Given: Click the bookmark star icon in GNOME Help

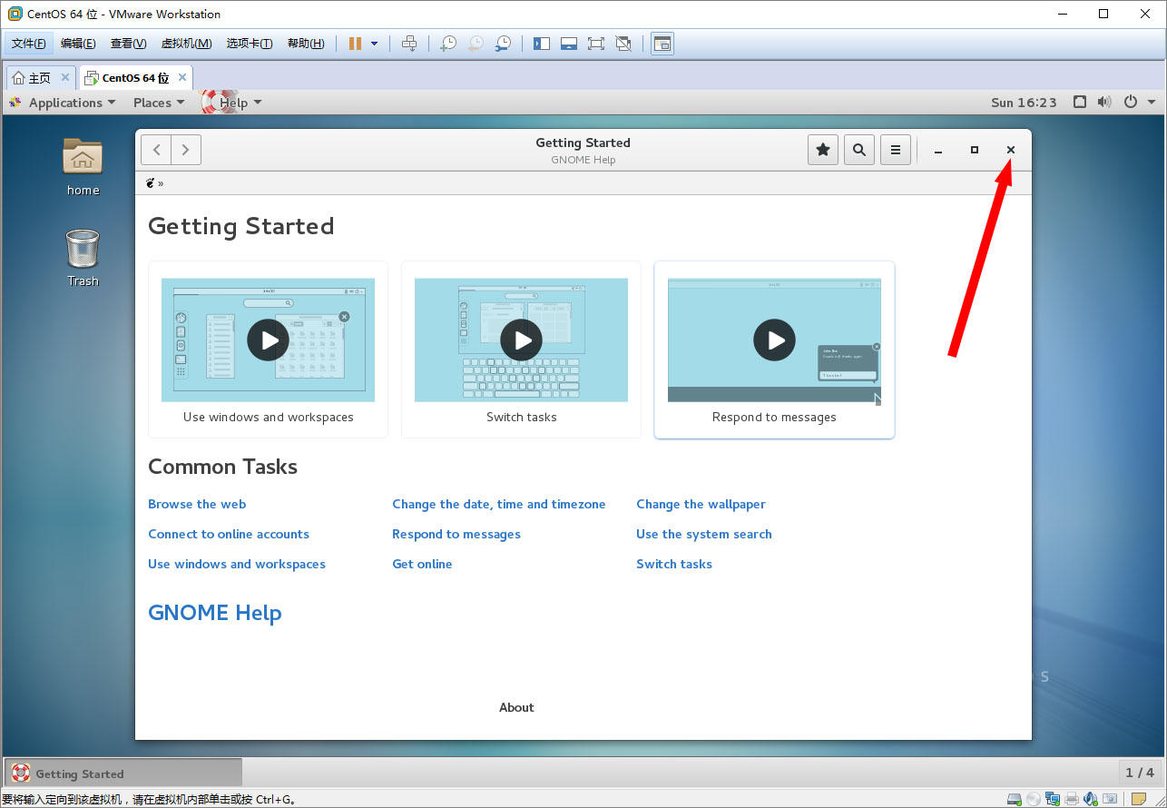Looking at the screenshot, I should click(x=823, y=150).
